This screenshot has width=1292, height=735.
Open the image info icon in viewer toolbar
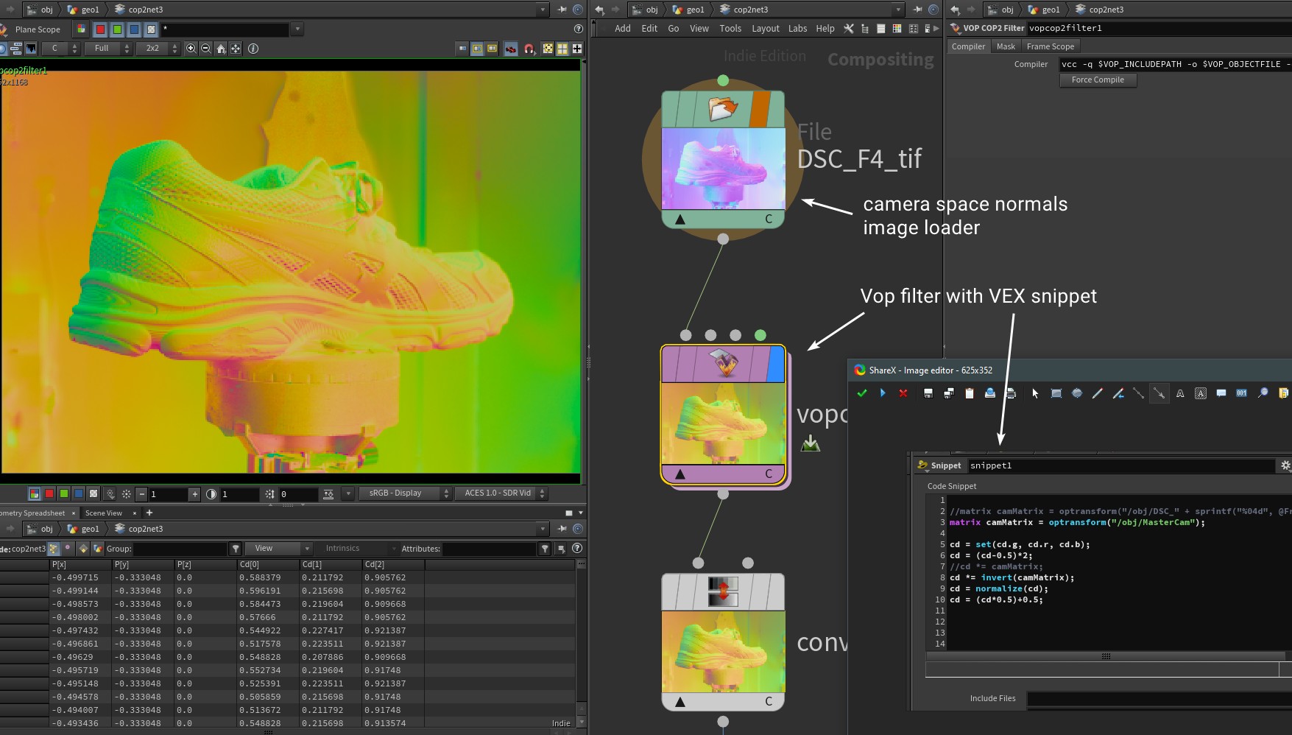coord(253,49)
